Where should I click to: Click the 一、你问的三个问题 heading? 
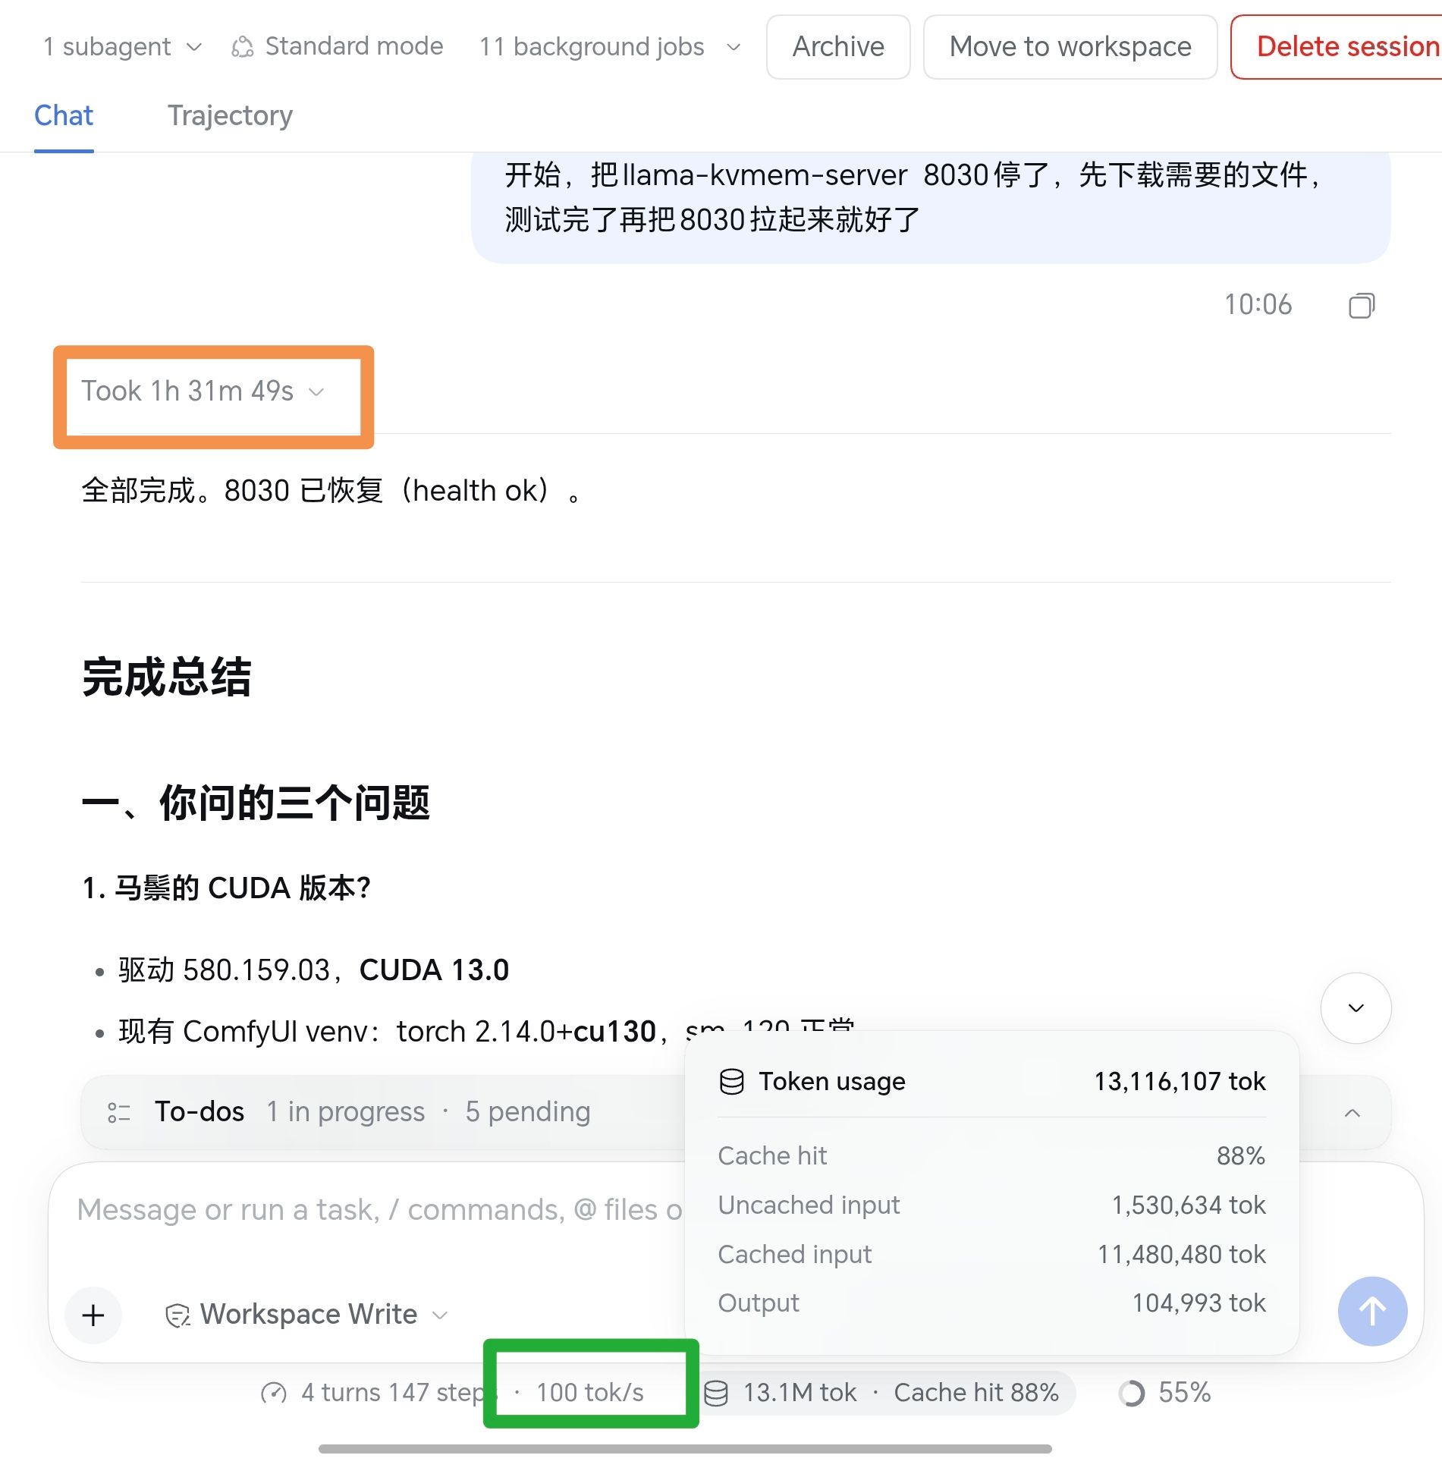click(x=256, y=803)
